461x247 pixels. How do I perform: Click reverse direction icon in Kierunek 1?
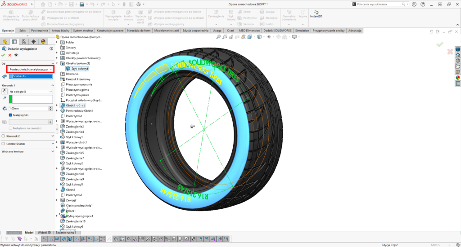[4, 92]
